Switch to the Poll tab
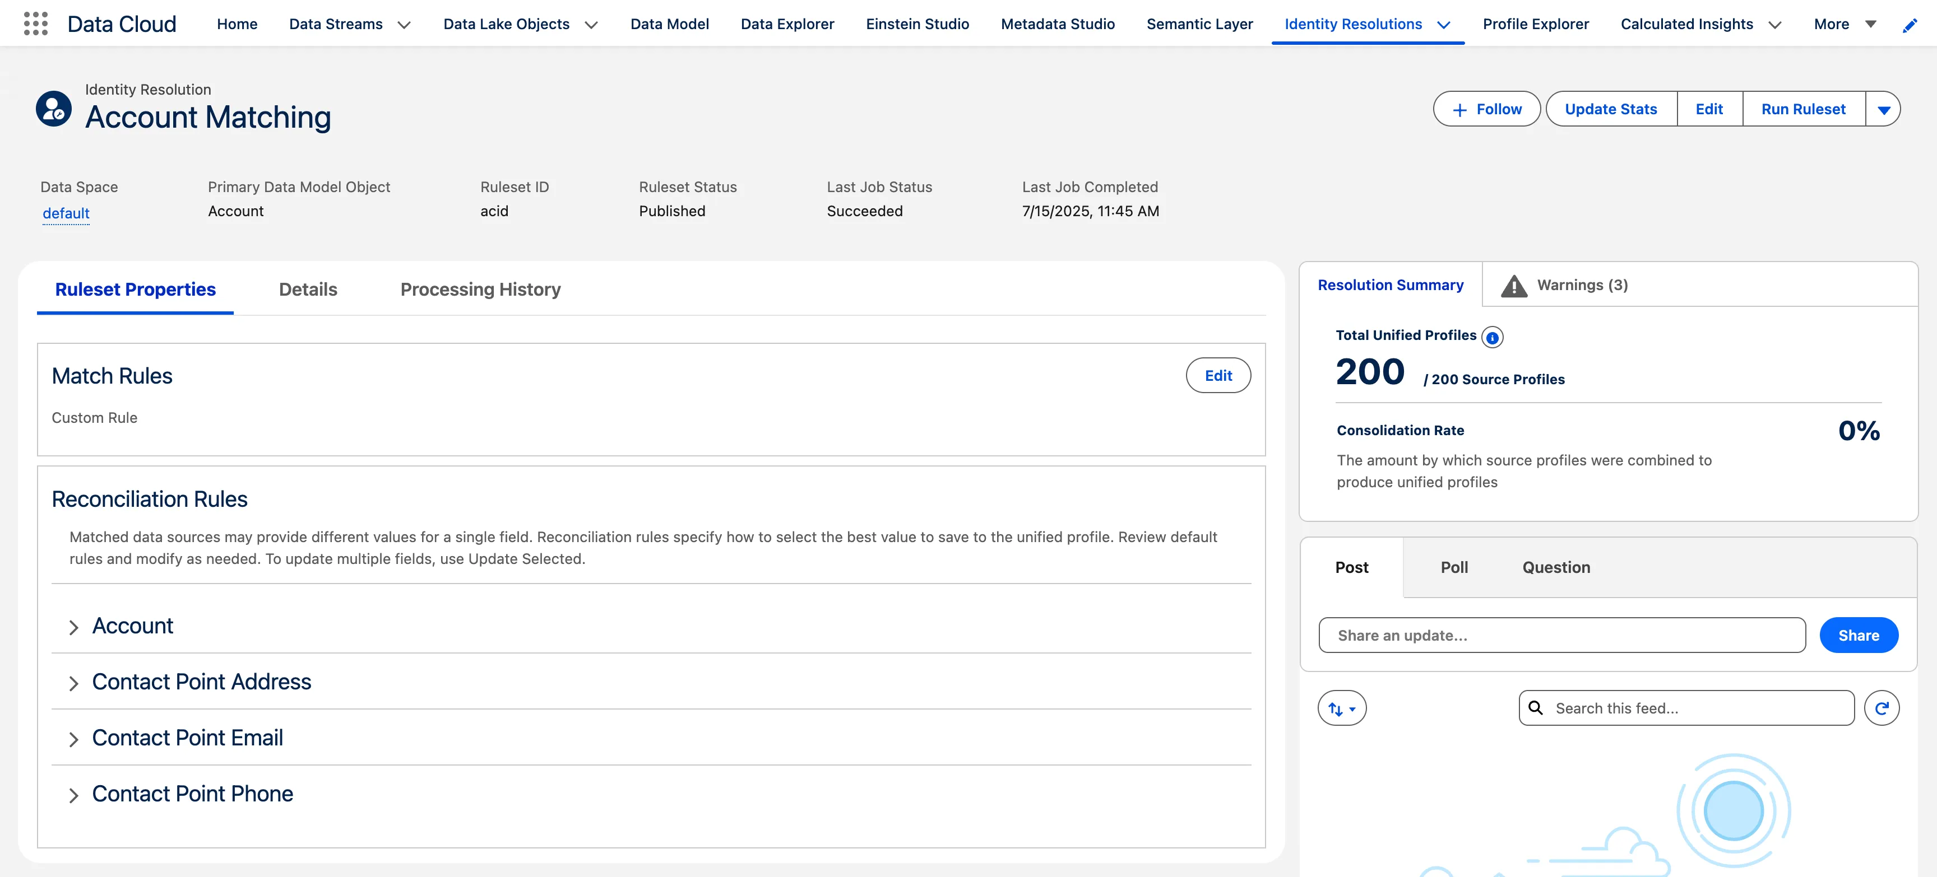Screen dimensions: 1937x877 click(x=1453, y=567)
